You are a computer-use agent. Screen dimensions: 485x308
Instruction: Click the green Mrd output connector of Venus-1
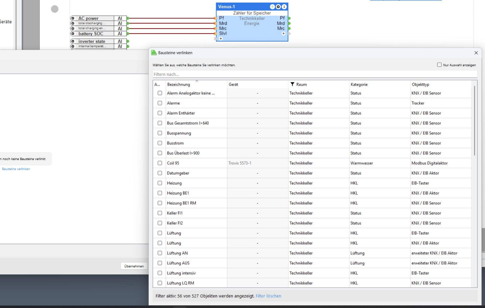(x=289, y=23)
